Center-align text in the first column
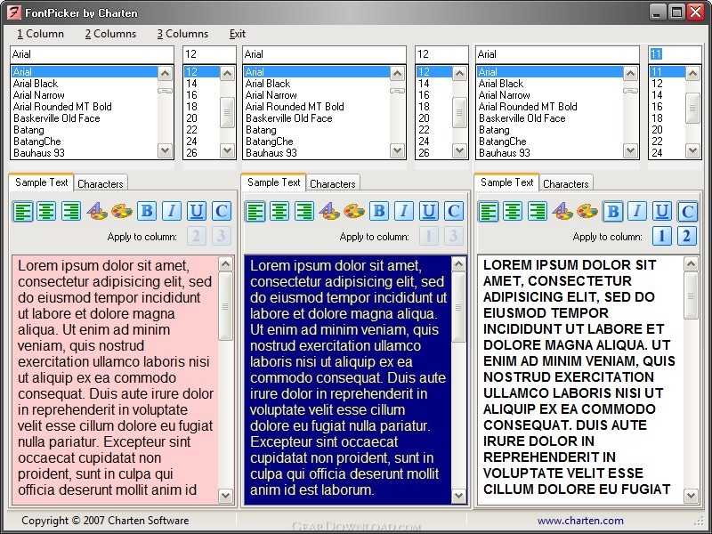This screenshot has width=712, height=534. pyautogui.click(x=47, y=212)
